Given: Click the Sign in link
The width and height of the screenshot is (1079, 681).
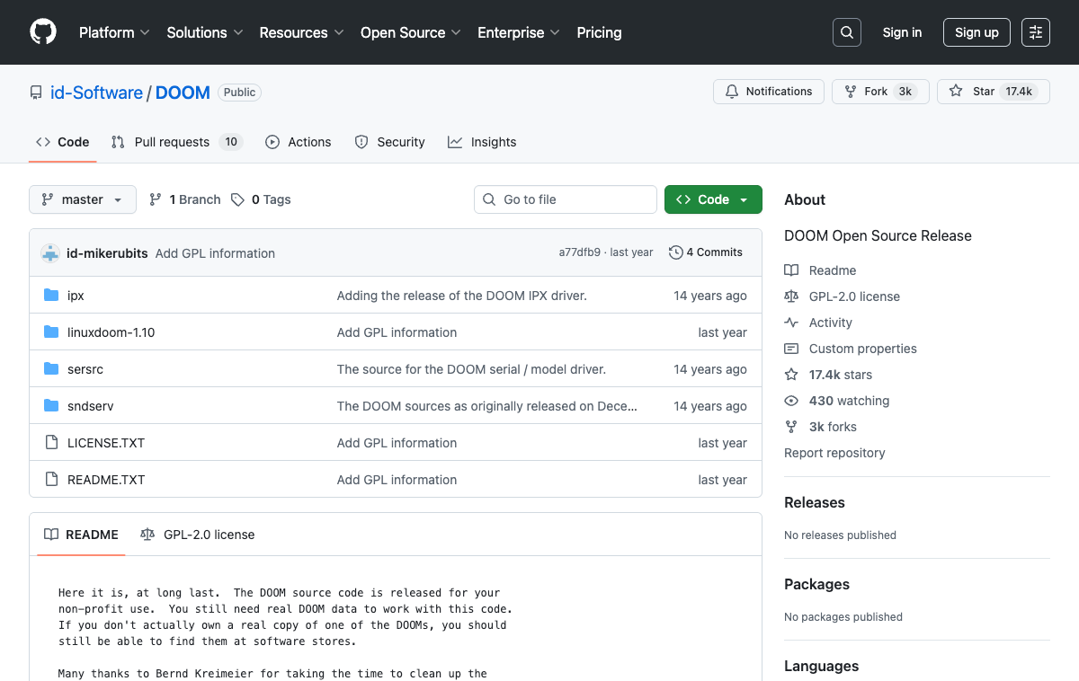Looking at the screenshot, I should point(902,32).
